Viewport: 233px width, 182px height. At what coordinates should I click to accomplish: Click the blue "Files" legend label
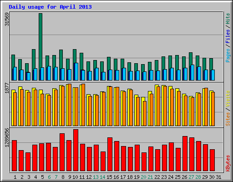click(x=228, y=36)
